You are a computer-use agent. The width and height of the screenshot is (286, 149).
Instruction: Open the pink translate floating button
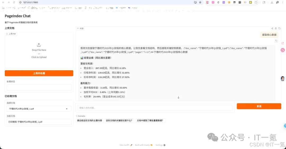tap(283, 50)
